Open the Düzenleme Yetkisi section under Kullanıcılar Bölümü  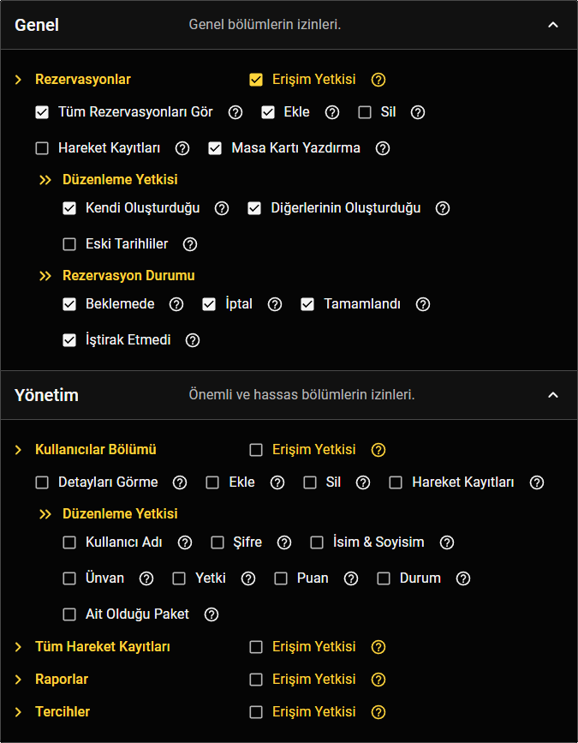coord(119,513)
